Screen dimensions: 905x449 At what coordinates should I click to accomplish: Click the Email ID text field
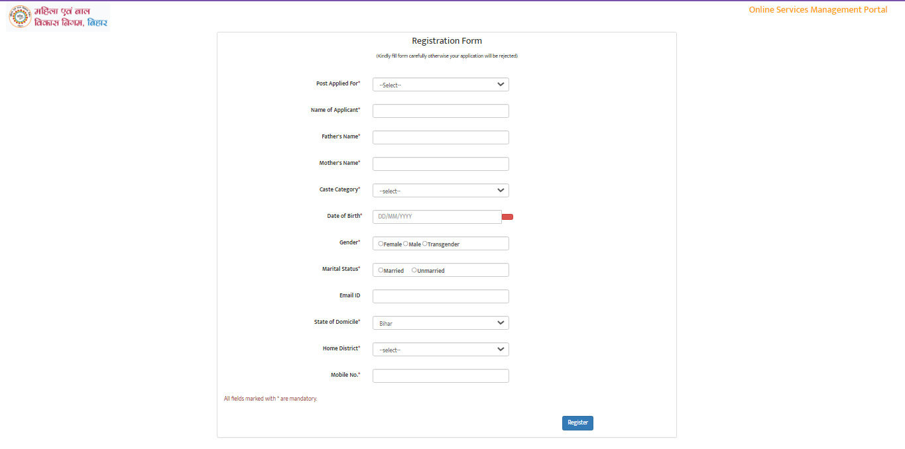pos(440,297)
